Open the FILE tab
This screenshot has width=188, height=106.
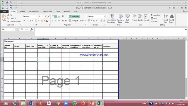point(4,11)
